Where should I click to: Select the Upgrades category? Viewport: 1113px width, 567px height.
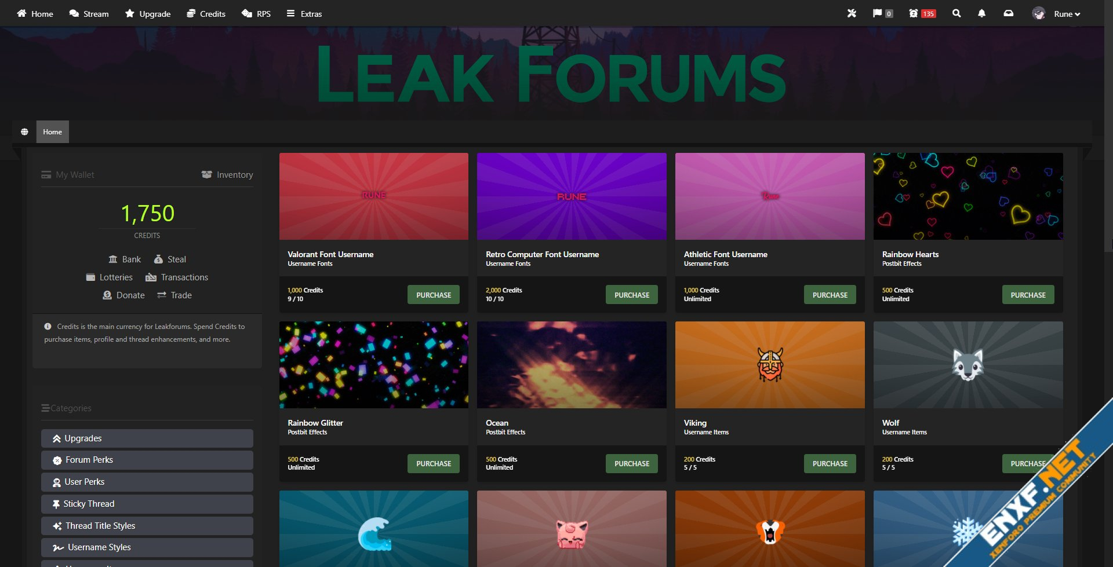pyautogui.click(x=147, y=438)
